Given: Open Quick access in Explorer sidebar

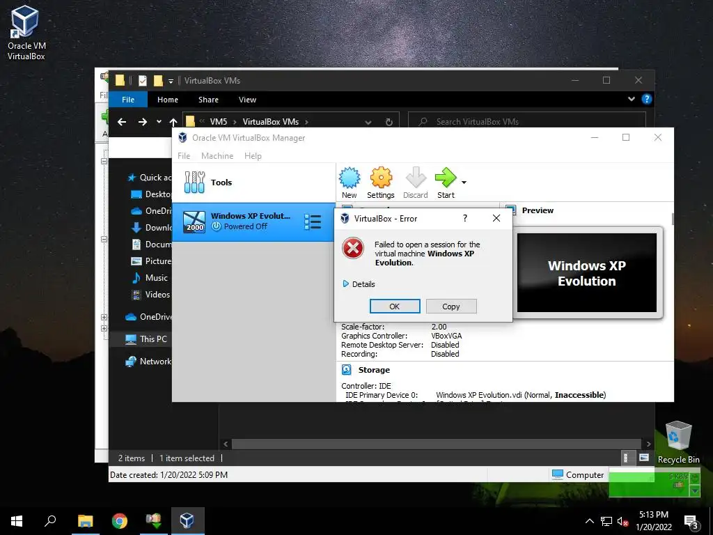Looking at the screenshot, I should [150, 178].
